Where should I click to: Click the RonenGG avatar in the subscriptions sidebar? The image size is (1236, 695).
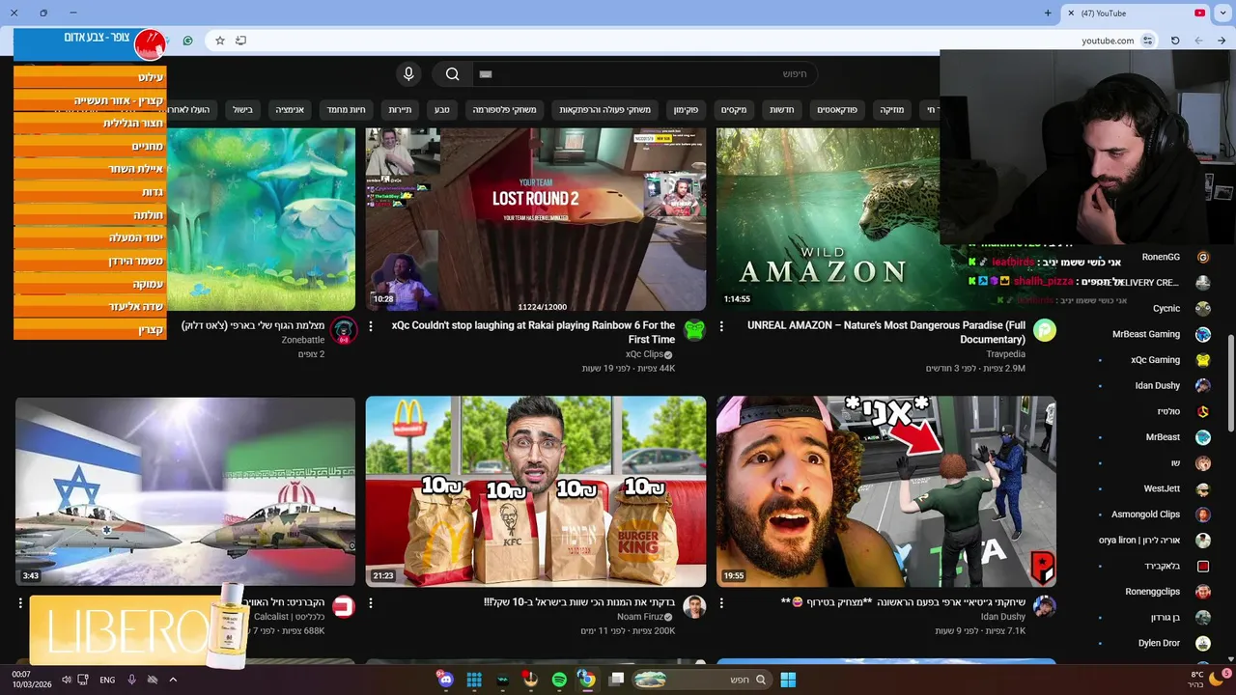[1203, 257]
